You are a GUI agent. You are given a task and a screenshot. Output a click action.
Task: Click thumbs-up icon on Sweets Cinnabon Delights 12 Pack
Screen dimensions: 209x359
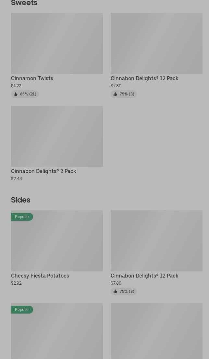point(115,94)
